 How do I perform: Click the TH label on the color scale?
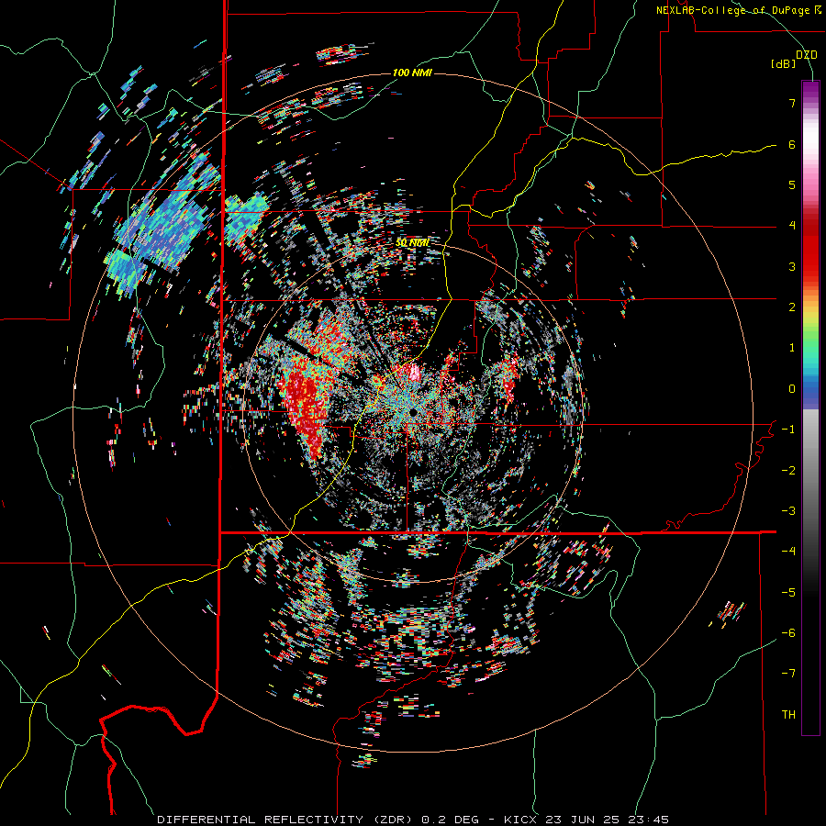pos(788,715)
